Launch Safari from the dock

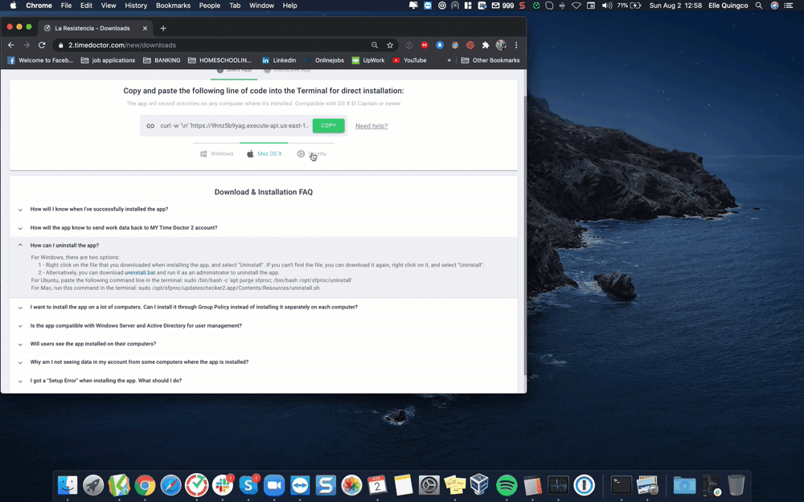(x=170, y=484)
